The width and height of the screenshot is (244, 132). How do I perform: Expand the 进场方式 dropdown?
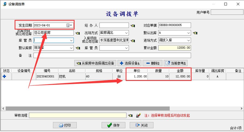tap(188, 40)
